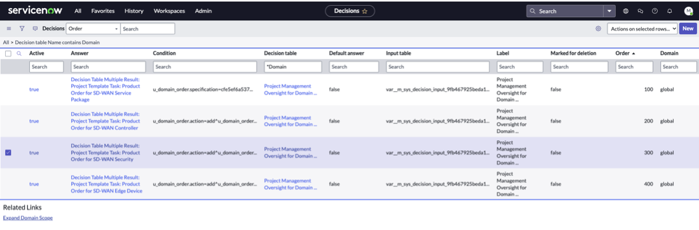Open the All menu

pos(78,11)
